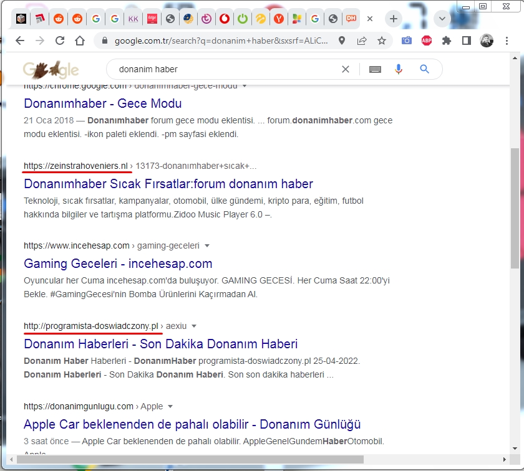Screen dimensions: 524x471
Task: Share this page using the share icon
Action: point(362,40)
